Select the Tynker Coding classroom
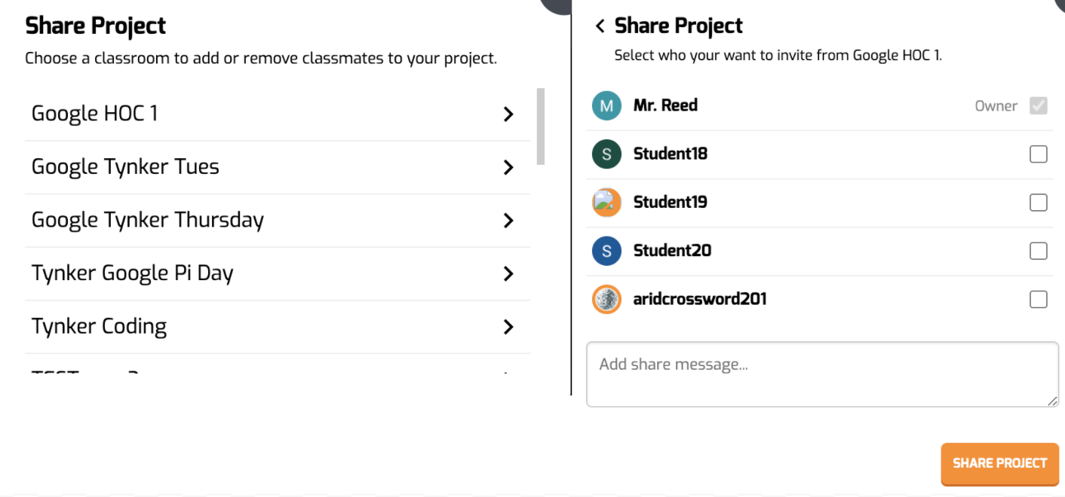 tap(278, 327)
